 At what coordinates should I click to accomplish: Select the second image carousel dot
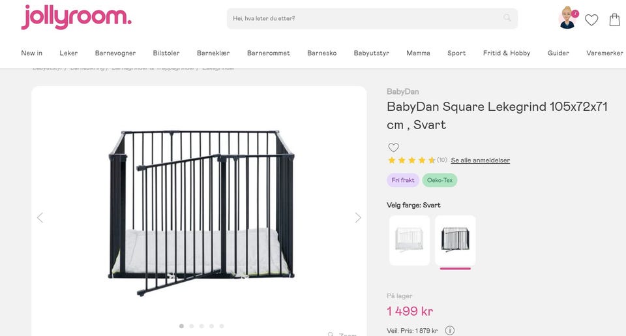192,326
